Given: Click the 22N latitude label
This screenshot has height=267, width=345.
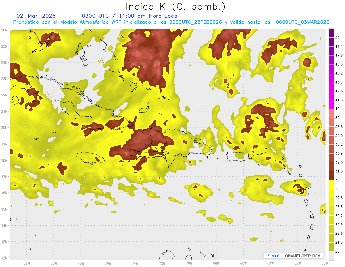Looking at the screenshot, I should (x=4, y=95).
